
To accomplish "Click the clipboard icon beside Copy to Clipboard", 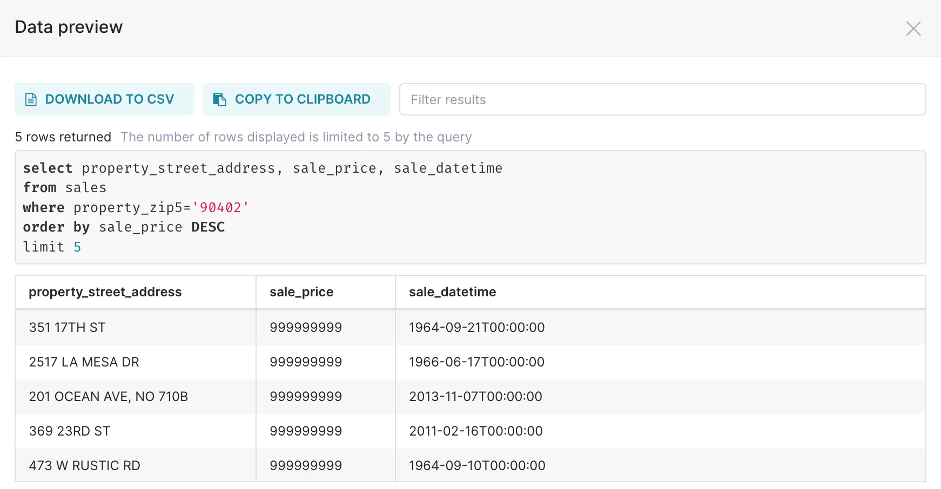I will click(219, 100).
